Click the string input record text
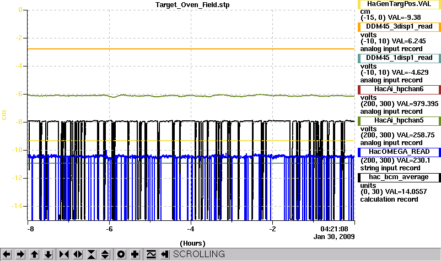Image resolution: width=441 pixels, height=261 pixels. tap(390, 168)
